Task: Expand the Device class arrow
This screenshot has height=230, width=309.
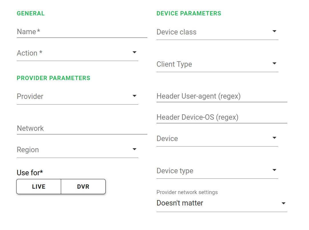Action: 274,31
